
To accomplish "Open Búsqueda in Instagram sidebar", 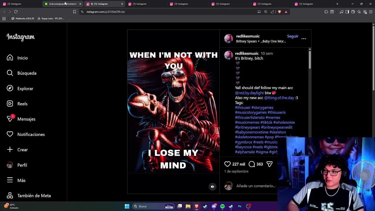I will (x=22, y=73).
